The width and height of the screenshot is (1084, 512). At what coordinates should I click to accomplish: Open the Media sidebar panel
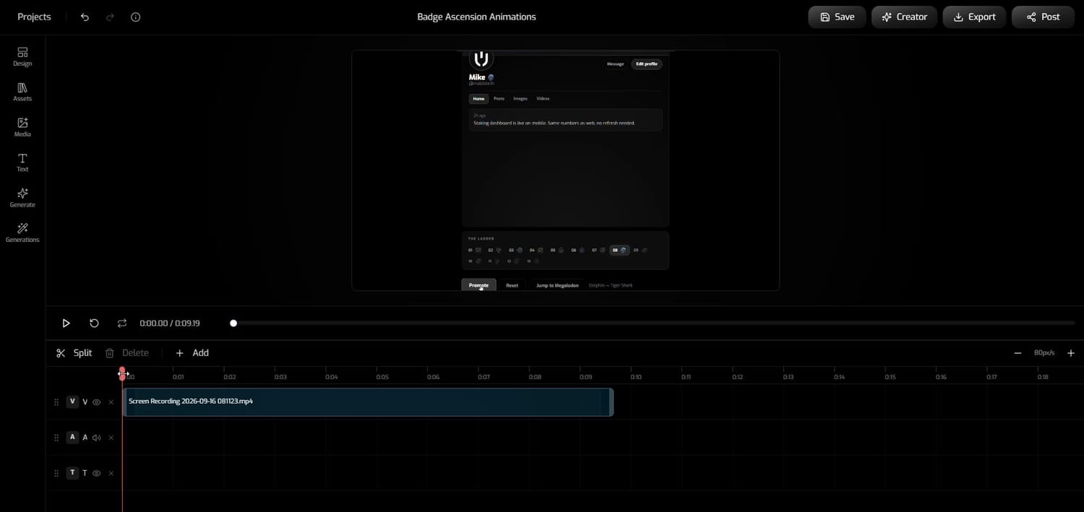pyautogui.click(x=22, y=127)
